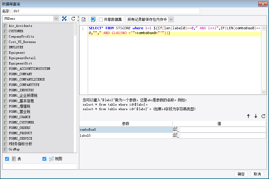Click the table search field below checkboxes
This screenshot has height=179, width=269.
pos(40,166)
